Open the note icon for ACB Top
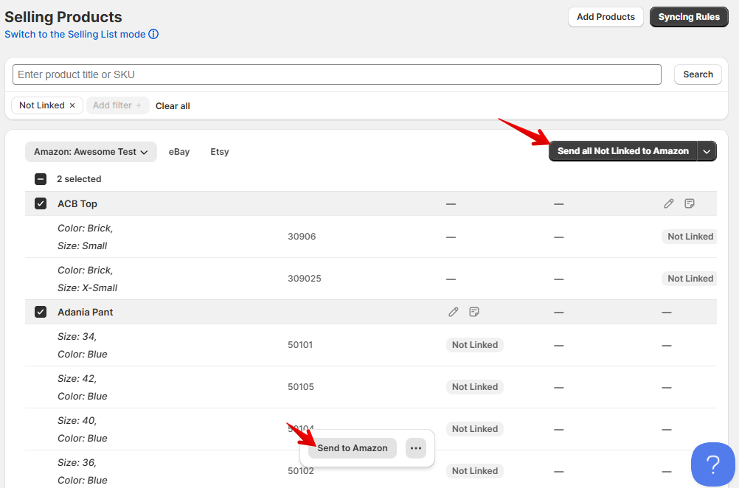This screenshot has width=739, height=488. click(x=690, y=203)
